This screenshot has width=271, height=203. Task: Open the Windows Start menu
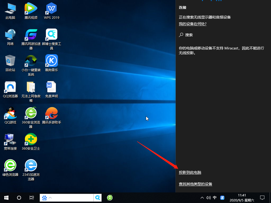pyautogui.click(x=6, y=197)
